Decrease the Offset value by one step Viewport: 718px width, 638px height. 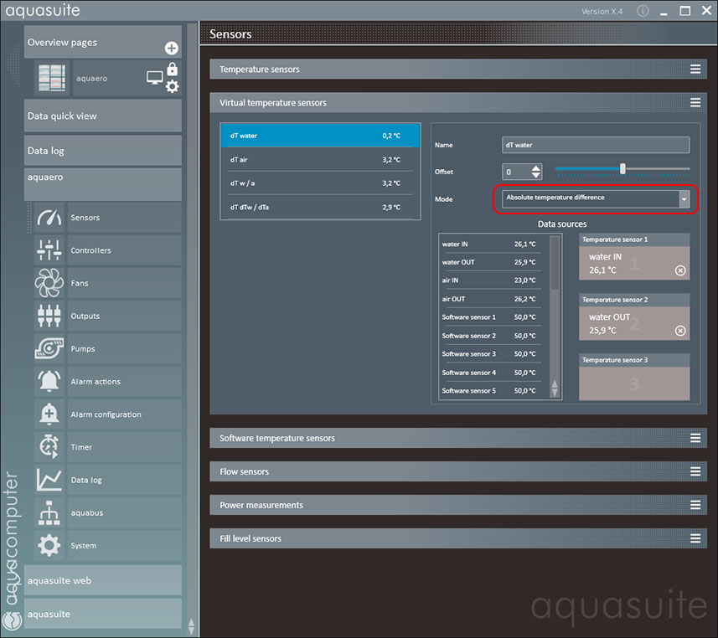(x=535, y=175)
